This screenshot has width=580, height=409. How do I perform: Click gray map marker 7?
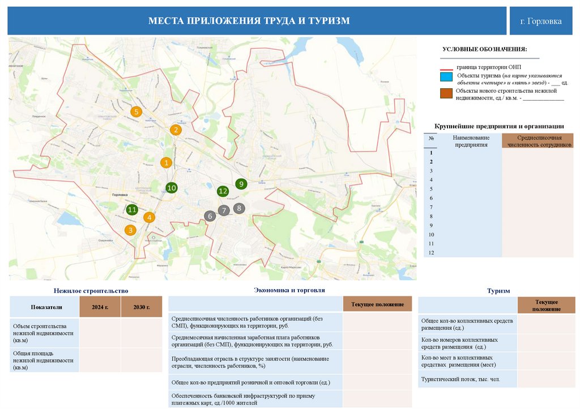(223, 210)
